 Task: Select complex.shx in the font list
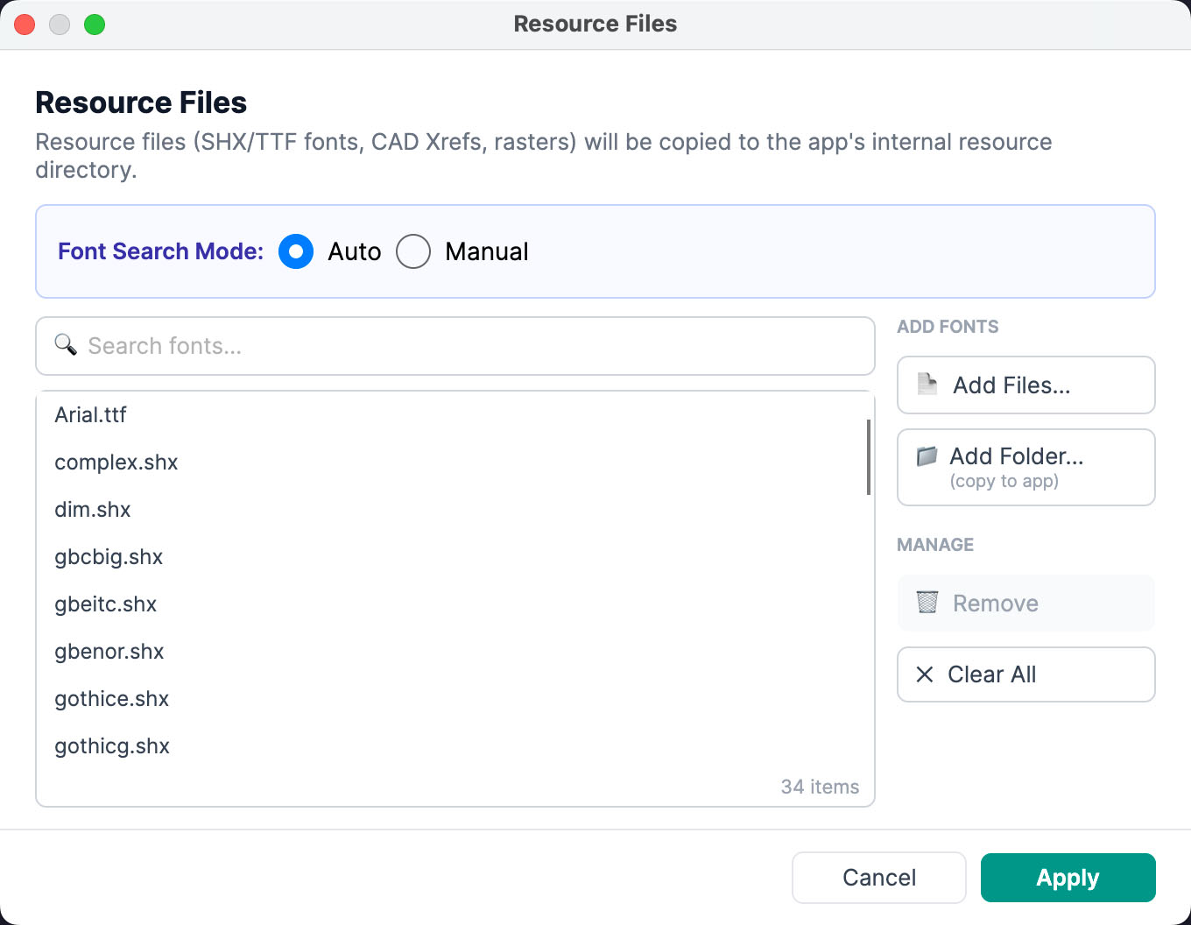coord(455,462)
